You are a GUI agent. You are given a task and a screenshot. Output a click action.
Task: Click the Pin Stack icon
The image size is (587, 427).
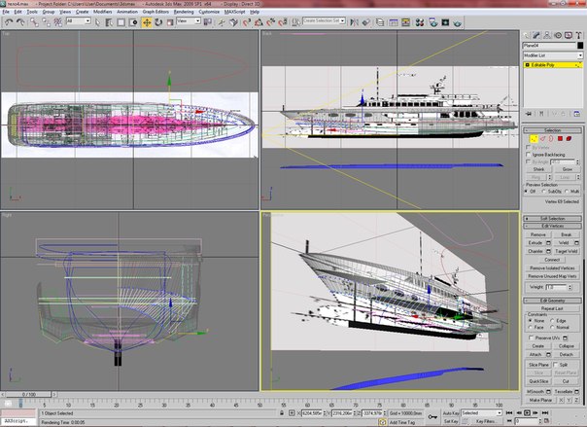click(529, 116)
